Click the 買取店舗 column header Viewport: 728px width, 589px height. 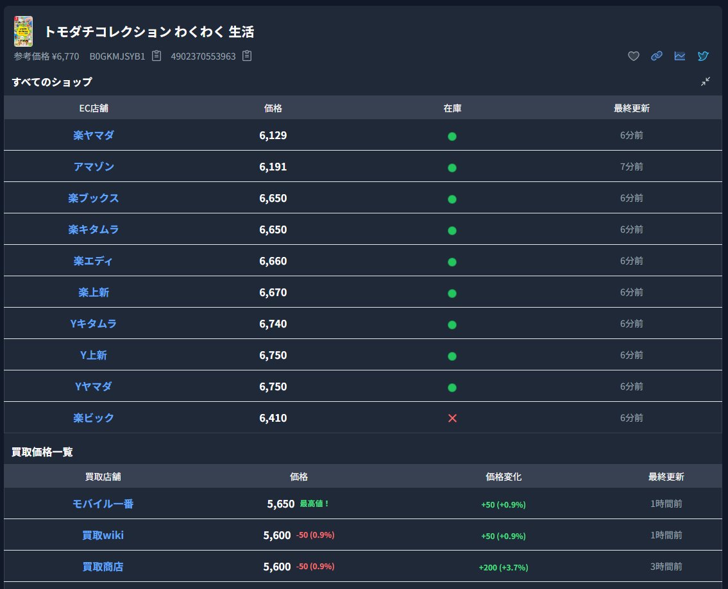click(103, 477)
